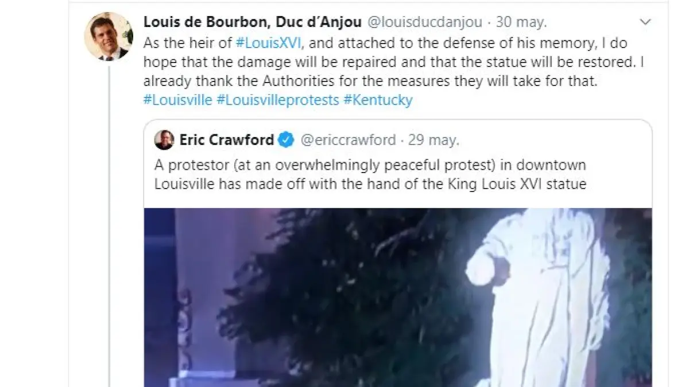689x387 pixels.
Task: Expand the tweet options chevron menu
Action: click(645, 22)
